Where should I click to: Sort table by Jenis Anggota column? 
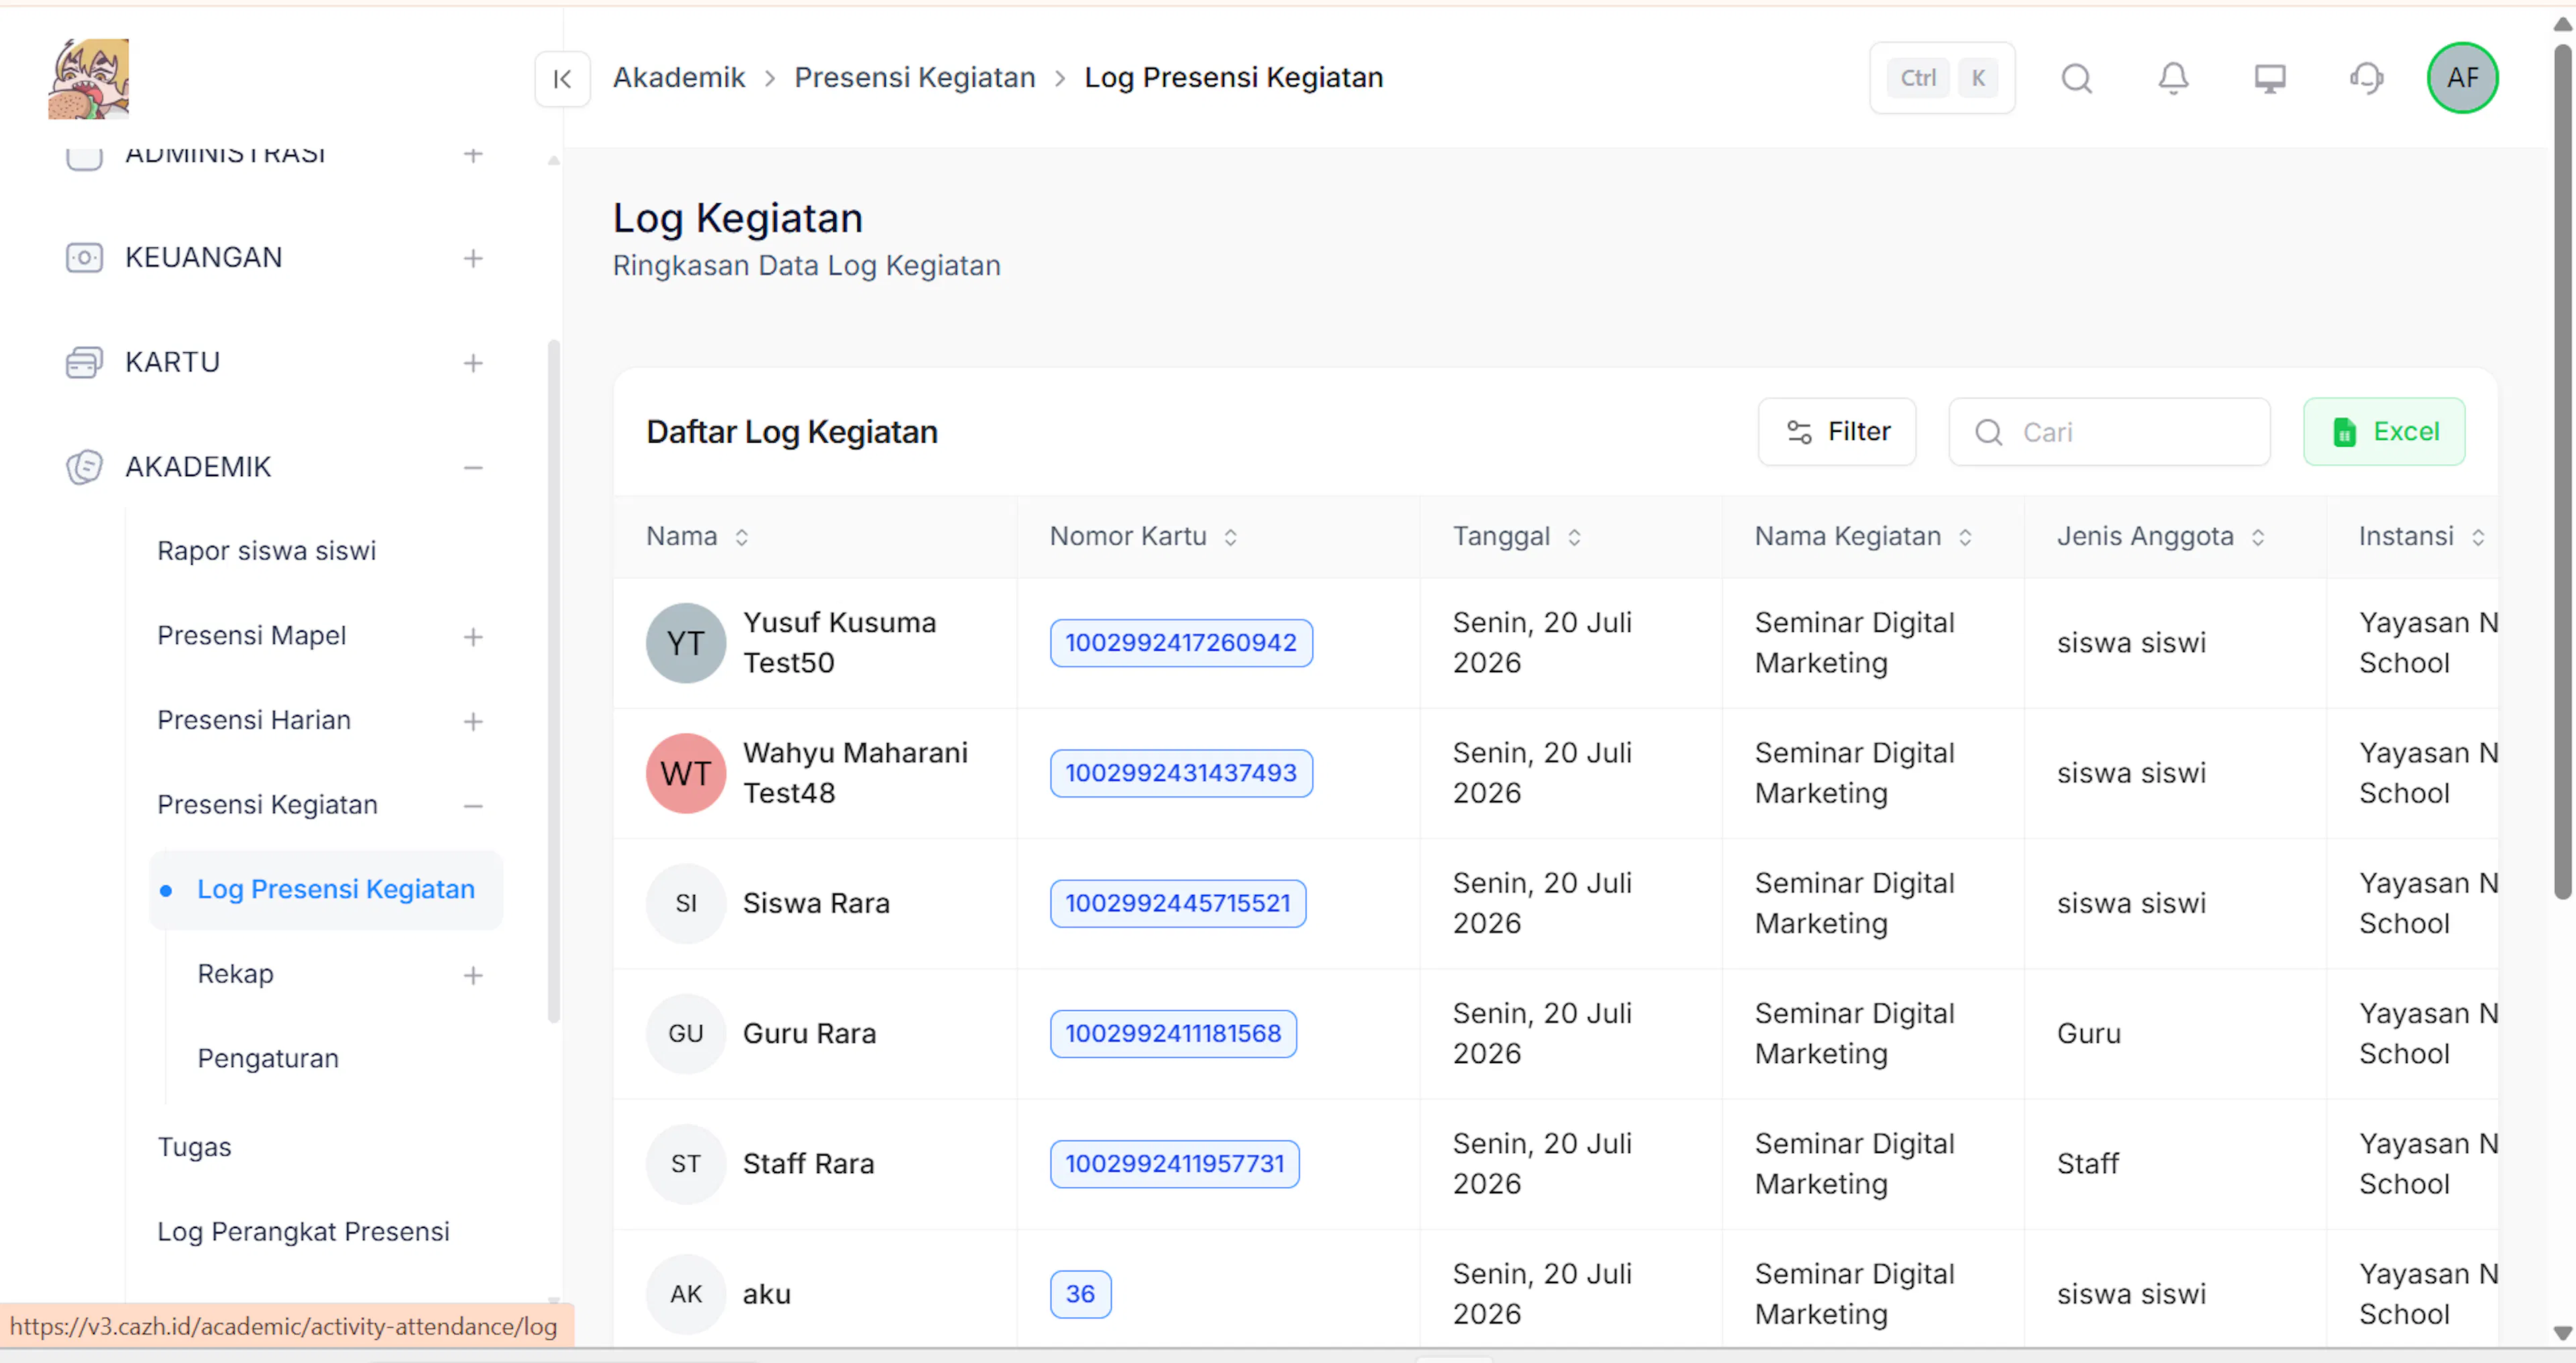2258,537
